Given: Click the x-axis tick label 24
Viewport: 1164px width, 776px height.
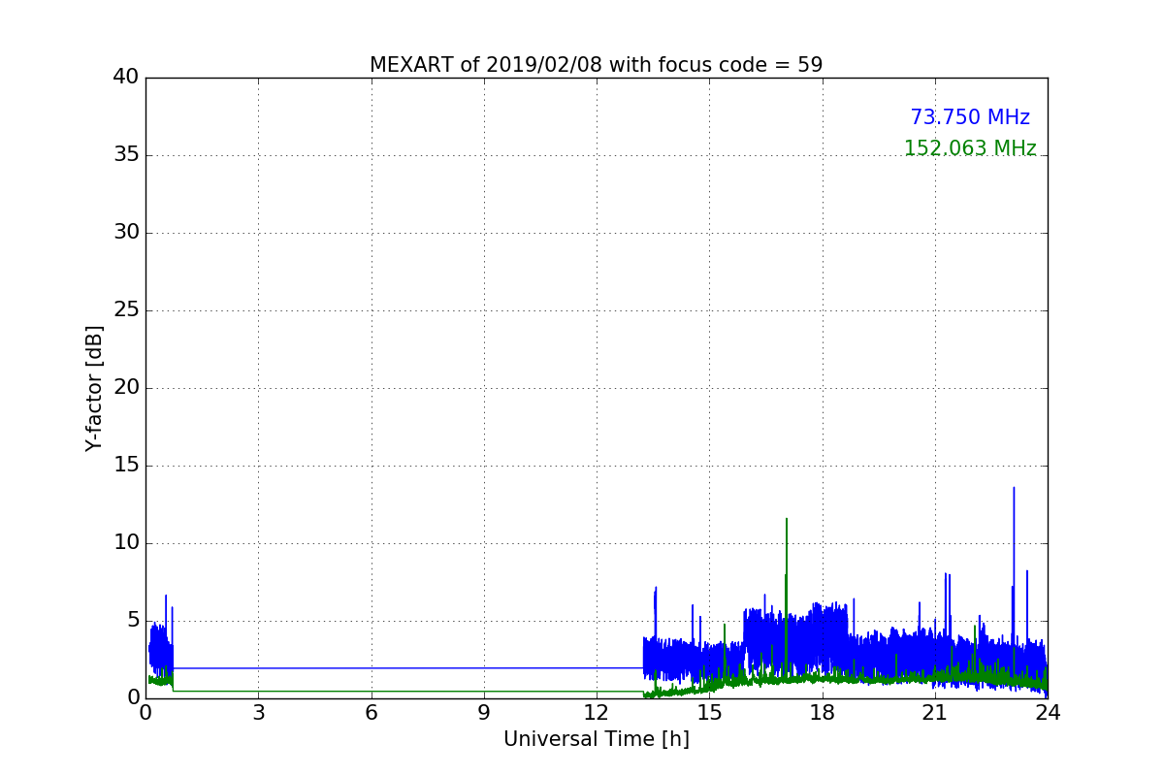Looking at the screenshot, I should point(1048,713).
